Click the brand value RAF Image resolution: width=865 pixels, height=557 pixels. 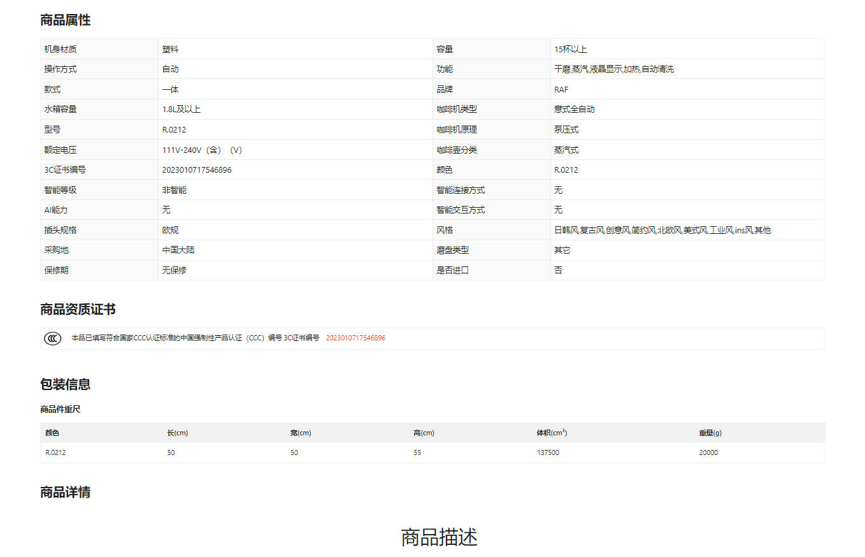coord(561,90)
